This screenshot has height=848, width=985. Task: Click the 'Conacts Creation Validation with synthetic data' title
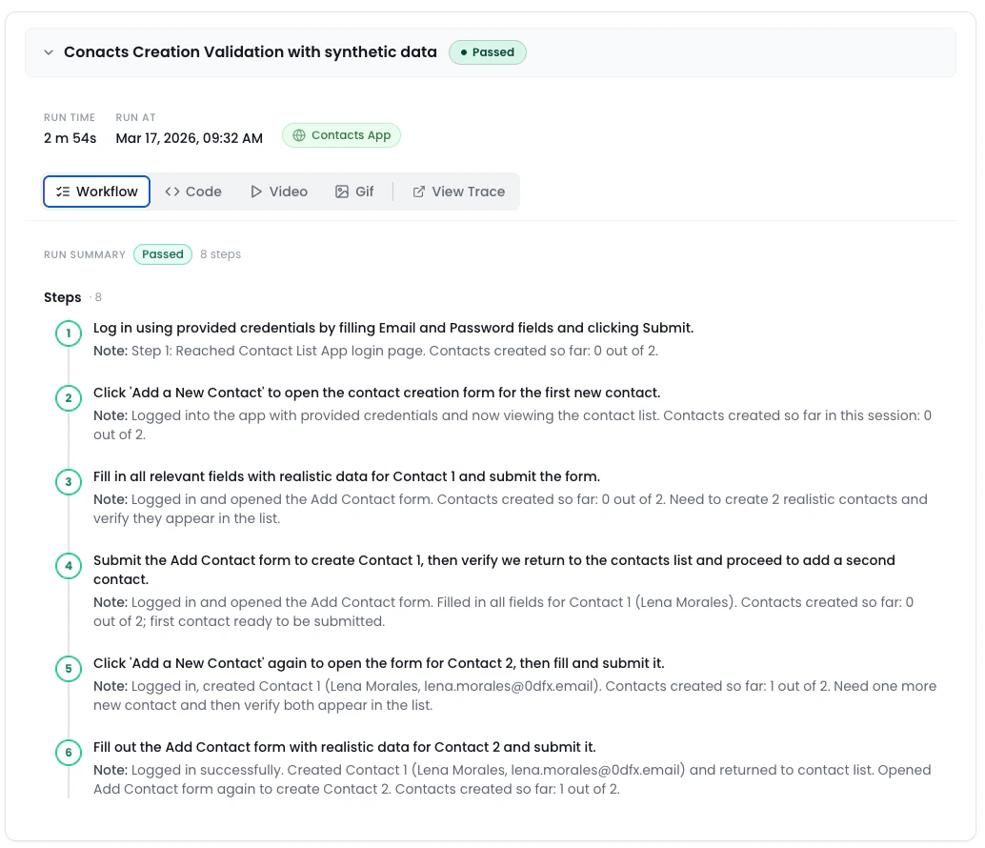[x=250, y=52]
